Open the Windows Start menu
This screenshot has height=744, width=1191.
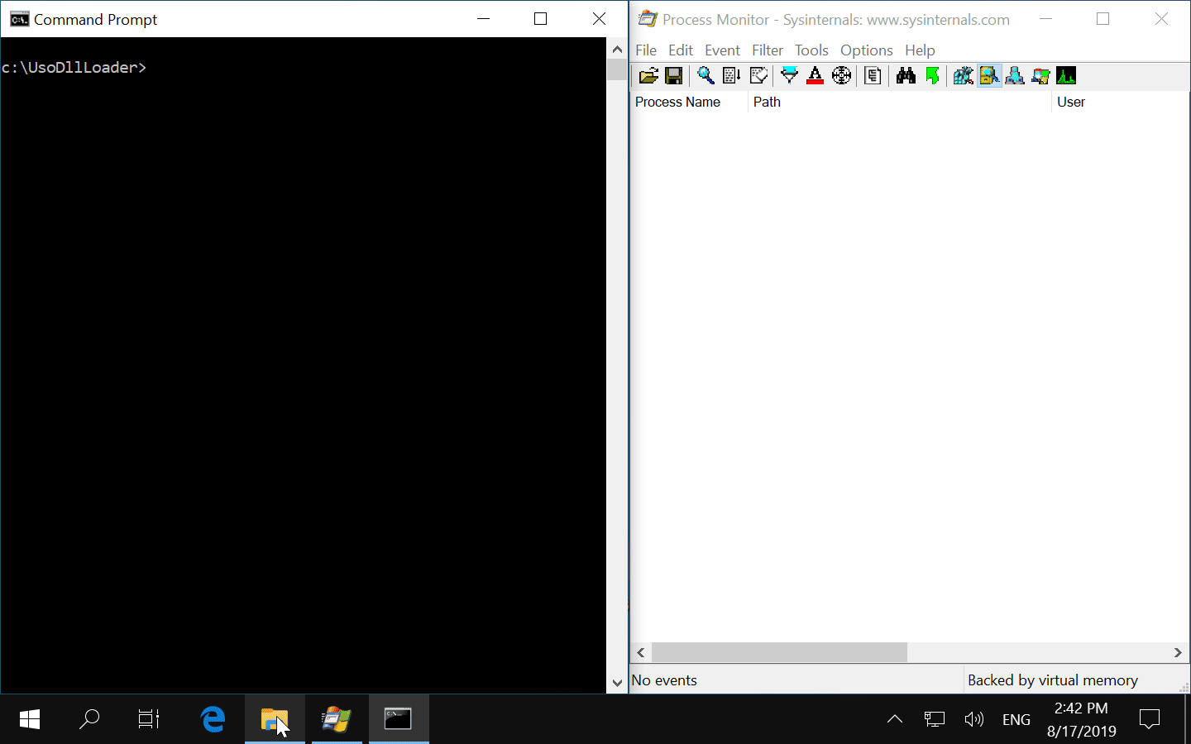coord(30,719)
